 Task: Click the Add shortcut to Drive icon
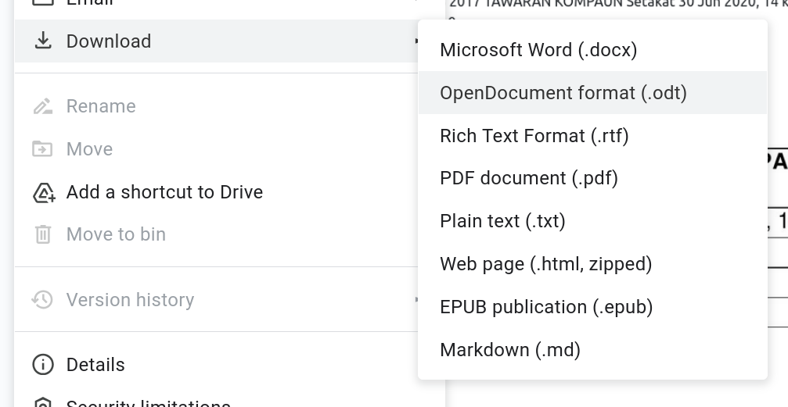pyautogui.click(x=43, y=192)
